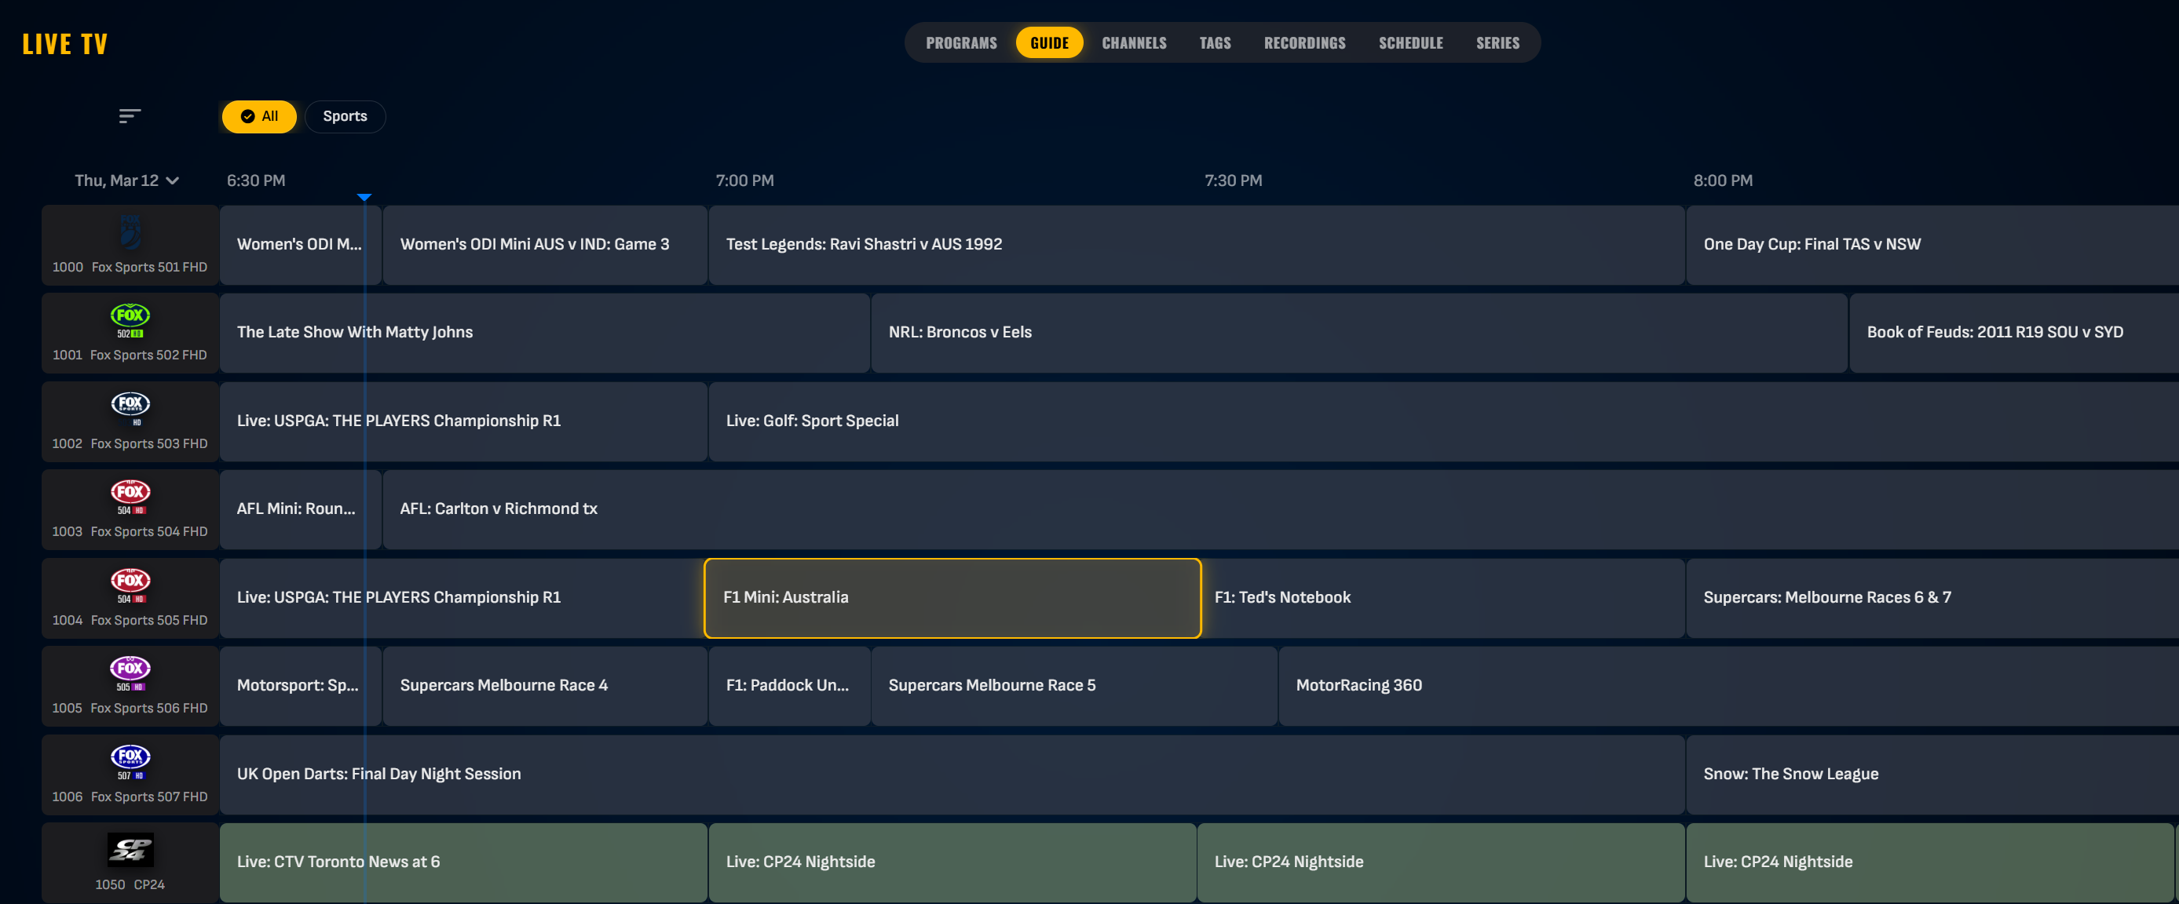Open Fox Sports 505 FHD channel logo

click(130, 585)
